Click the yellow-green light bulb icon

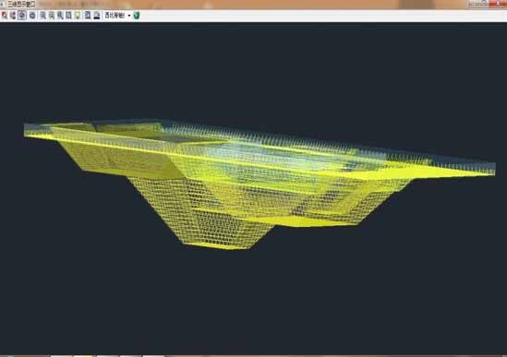point(78,16)
